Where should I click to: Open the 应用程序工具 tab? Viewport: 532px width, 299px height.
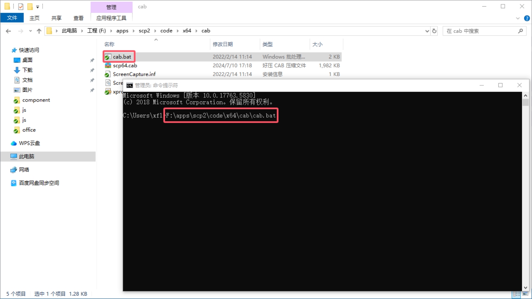tap(111, 18)
